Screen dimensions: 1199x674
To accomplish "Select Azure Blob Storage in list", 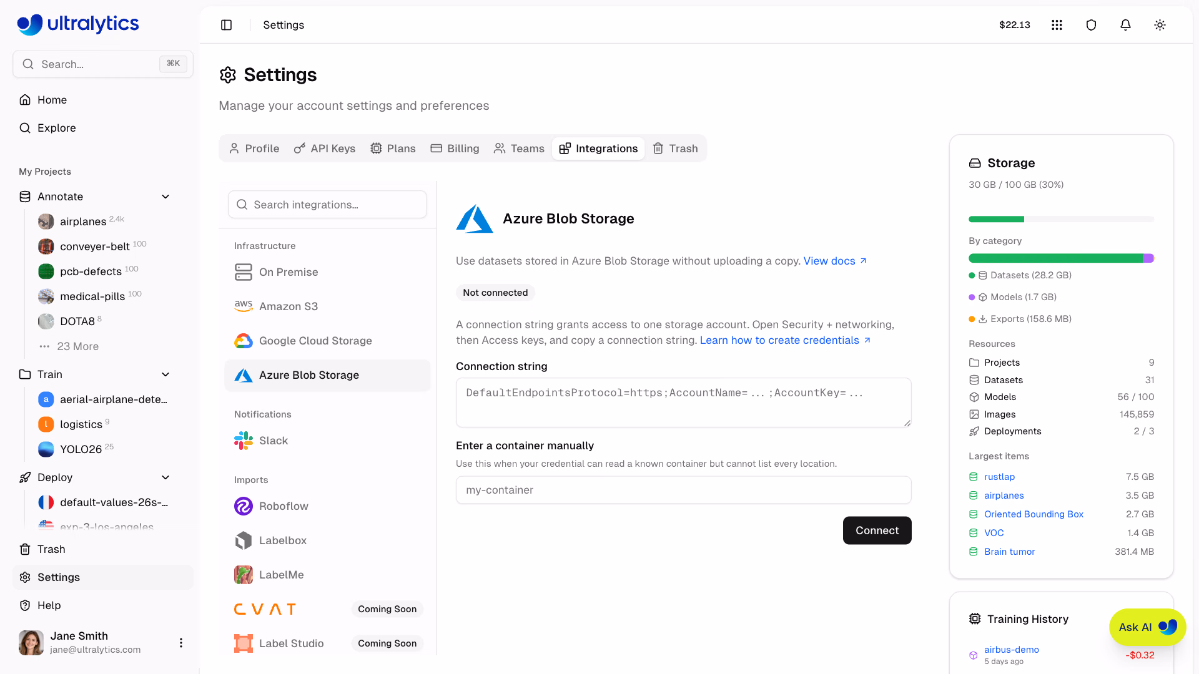I will pyautogui.click(x=327, y=375).
